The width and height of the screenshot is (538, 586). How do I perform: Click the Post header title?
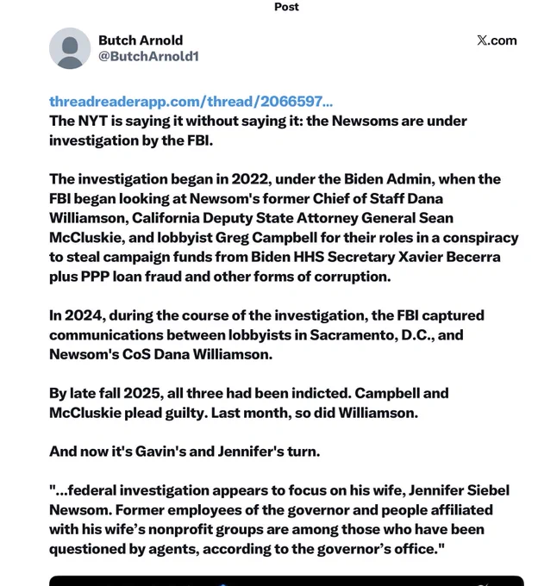point(286,7)
